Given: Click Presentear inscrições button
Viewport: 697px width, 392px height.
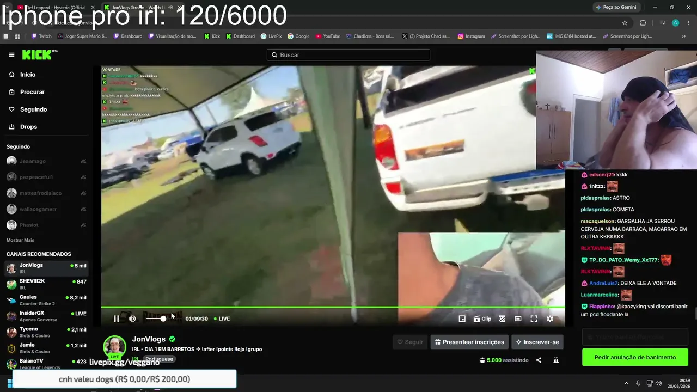Looking at the screenshot, I should coord(469,342).
